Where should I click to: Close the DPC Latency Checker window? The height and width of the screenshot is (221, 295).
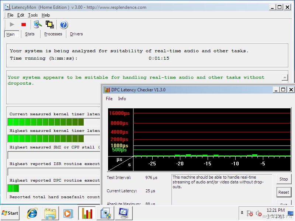pyautogui.click(x=291, y=90)
